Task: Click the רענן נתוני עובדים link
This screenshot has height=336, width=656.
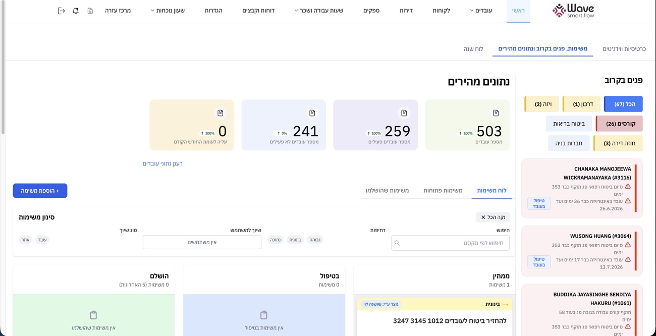Action: (162, 163)
